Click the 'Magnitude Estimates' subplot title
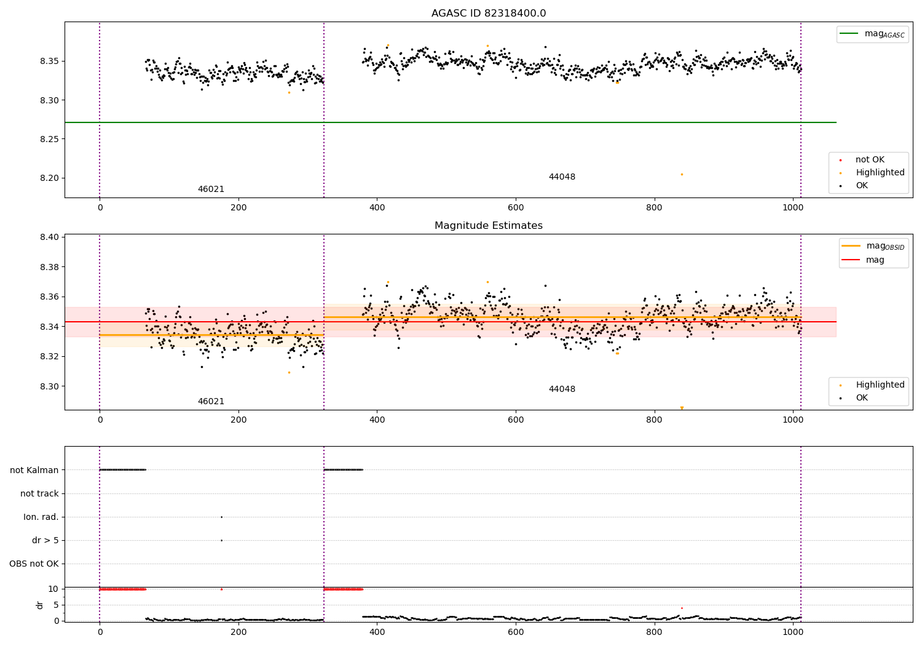Image resolution: width=922 pixels, height=646 pixels. [488, 225]
